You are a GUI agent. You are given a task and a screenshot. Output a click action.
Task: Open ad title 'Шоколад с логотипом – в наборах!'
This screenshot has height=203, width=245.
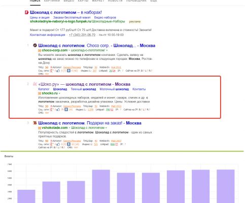(x=66, y=12)
